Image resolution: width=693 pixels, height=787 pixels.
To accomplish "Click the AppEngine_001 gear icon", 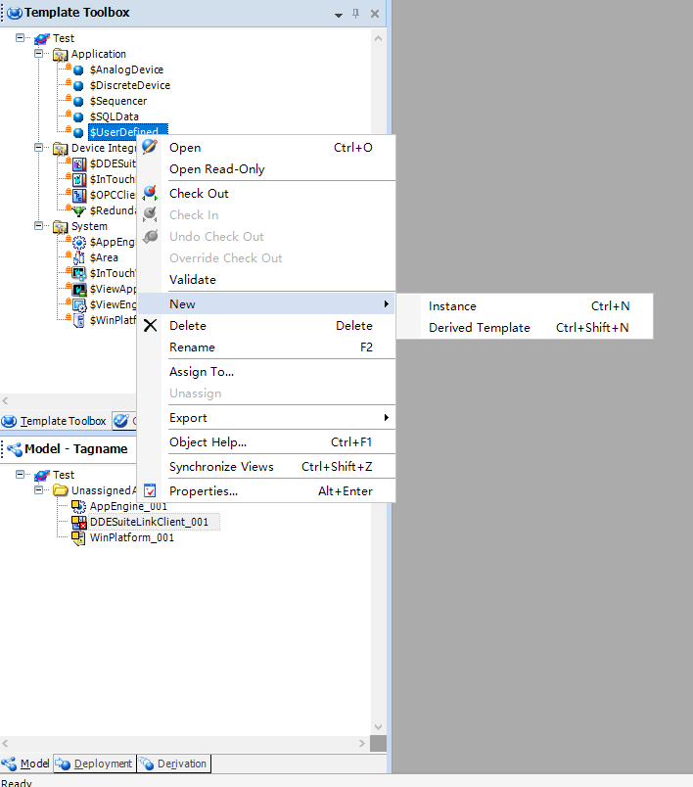I will coord(78,506).
